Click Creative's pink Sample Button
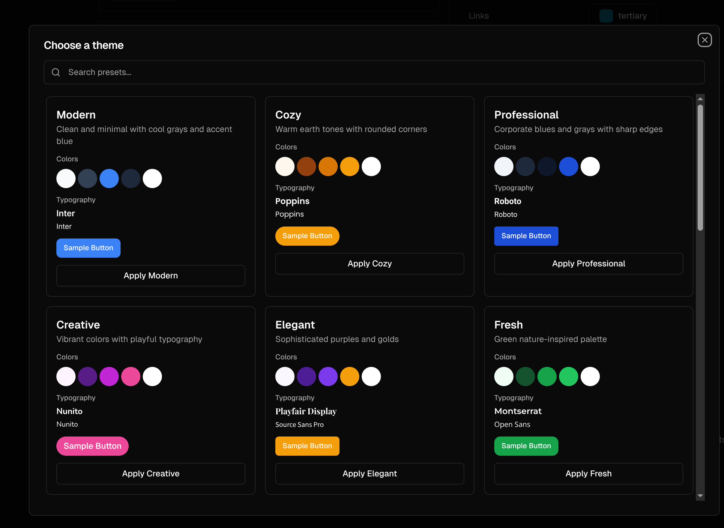 point(92,446)
